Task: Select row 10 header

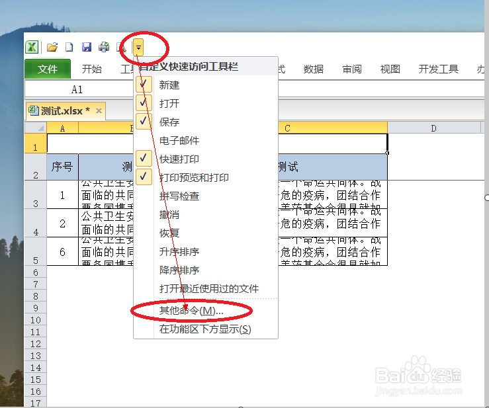Action: [36, 320]
